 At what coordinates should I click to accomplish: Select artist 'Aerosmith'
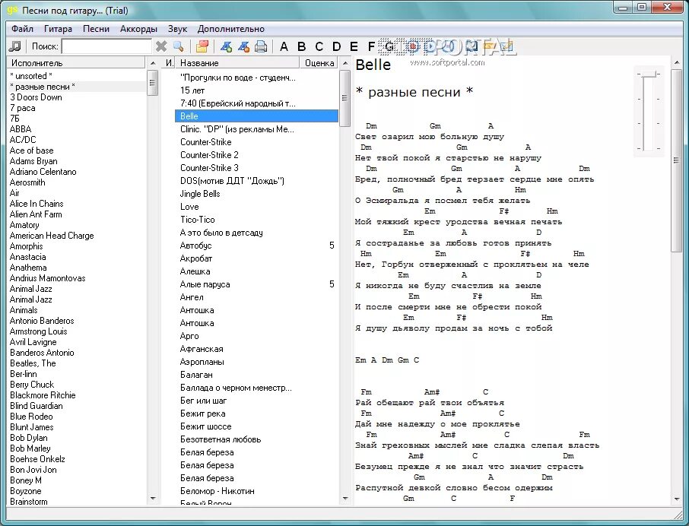coord(27,182)
